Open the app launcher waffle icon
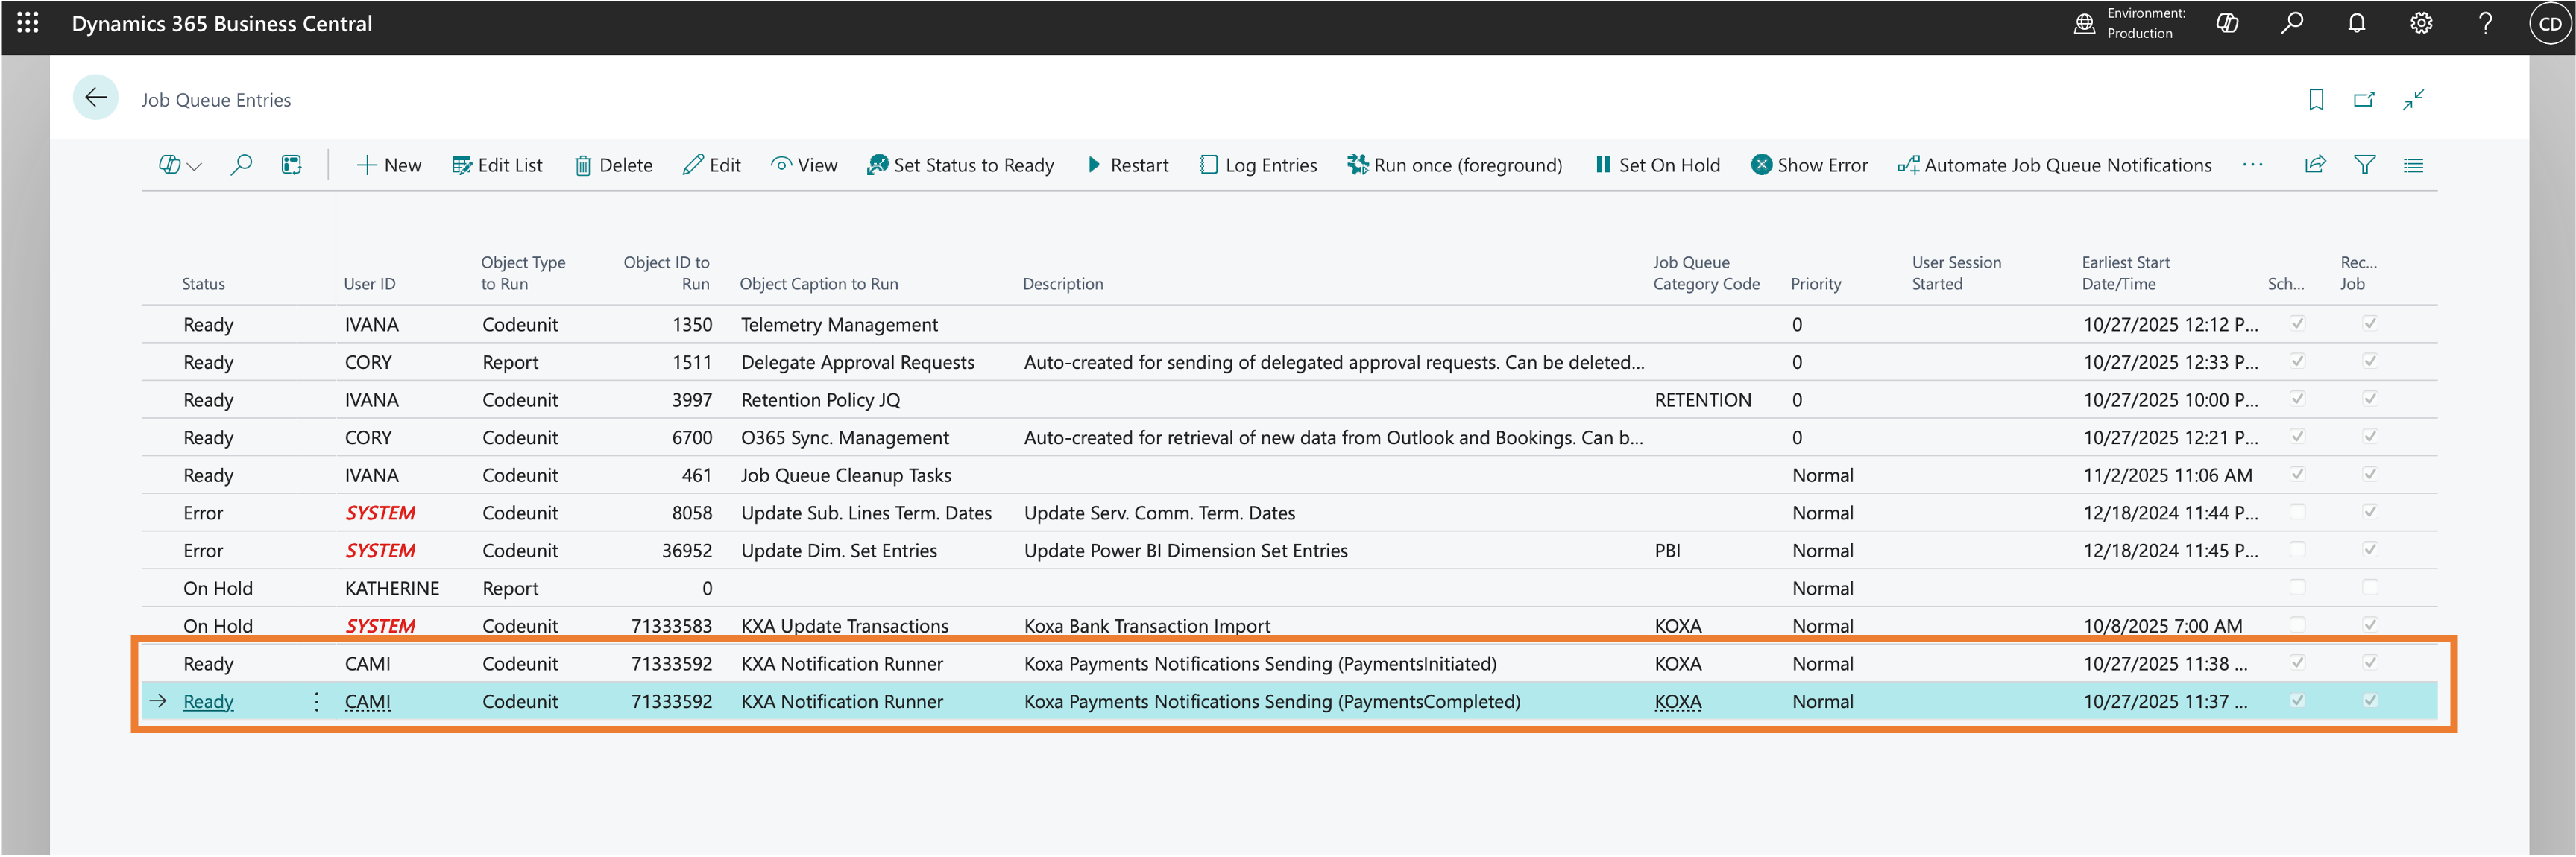Image resolution: width=2576 pixels, height=857 pixels. click(28, 23)
